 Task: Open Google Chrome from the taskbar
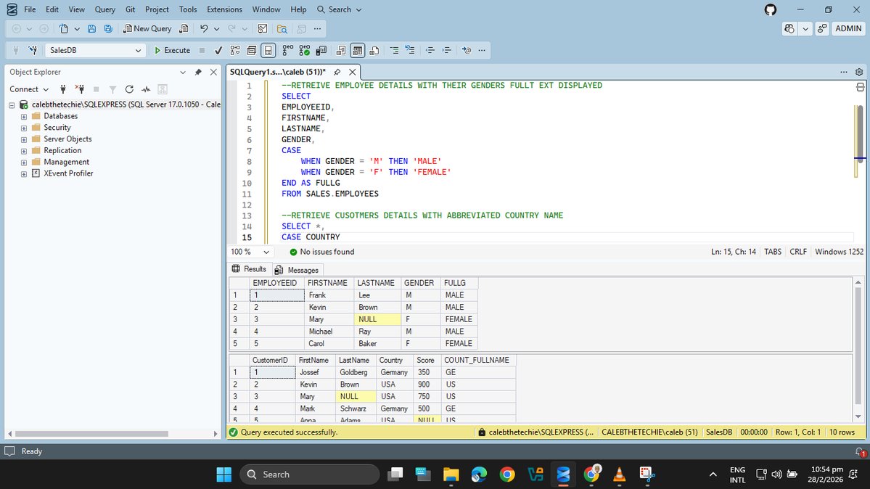[x=507, y=474]
